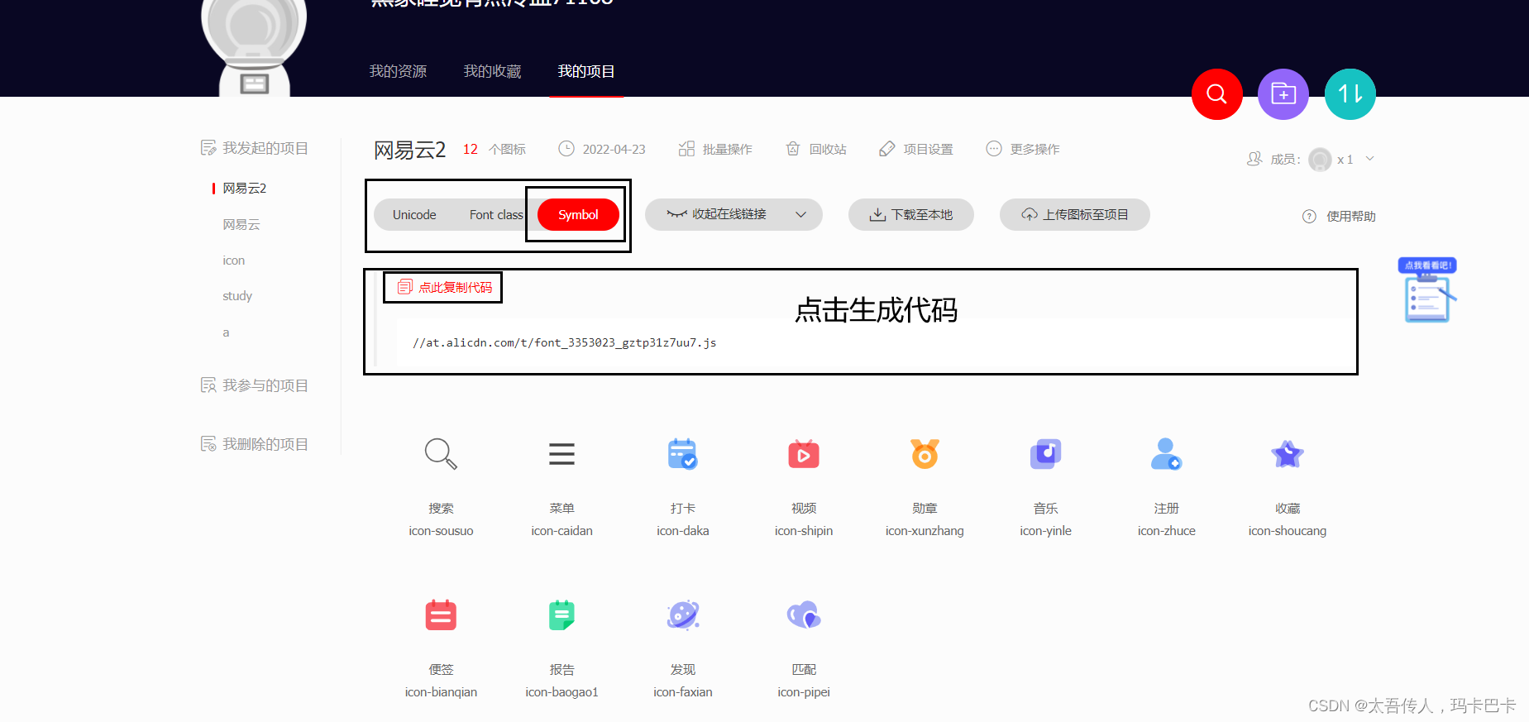Select the 注册 icon-zhuce user icon
This screenshot has width=1529, height=722.
pos(1166,454)
